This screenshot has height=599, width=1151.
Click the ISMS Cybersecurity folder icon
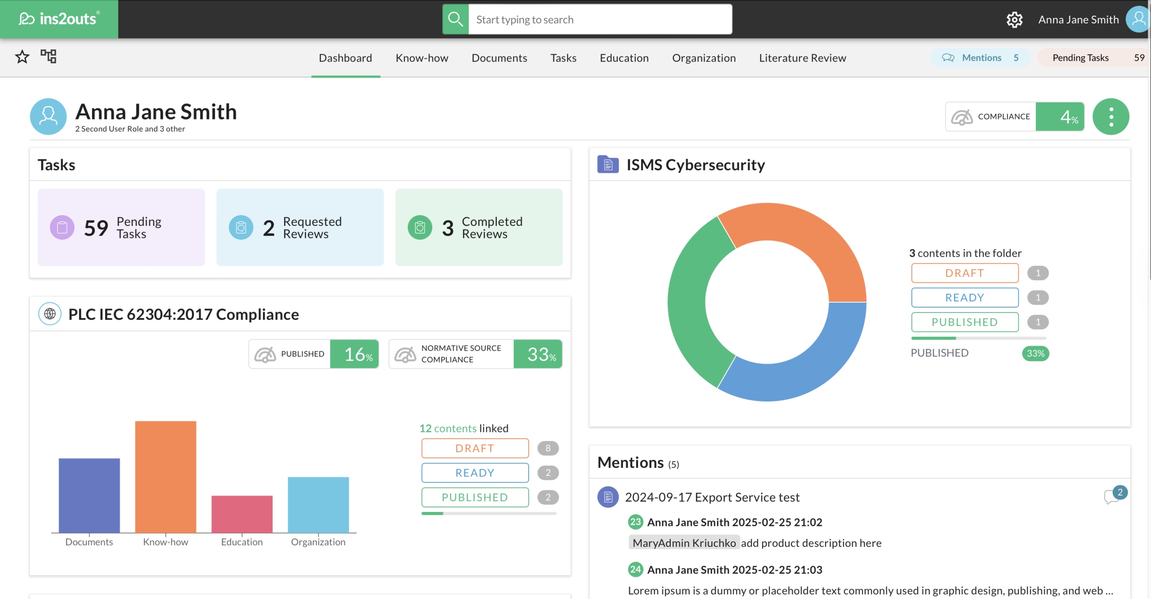[x=608, y=164]
